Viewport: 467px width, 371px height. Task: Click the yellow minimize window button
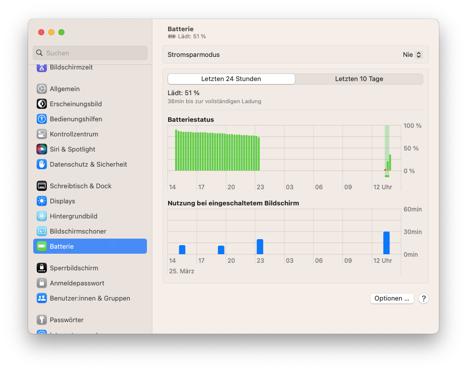coord(51,32)
